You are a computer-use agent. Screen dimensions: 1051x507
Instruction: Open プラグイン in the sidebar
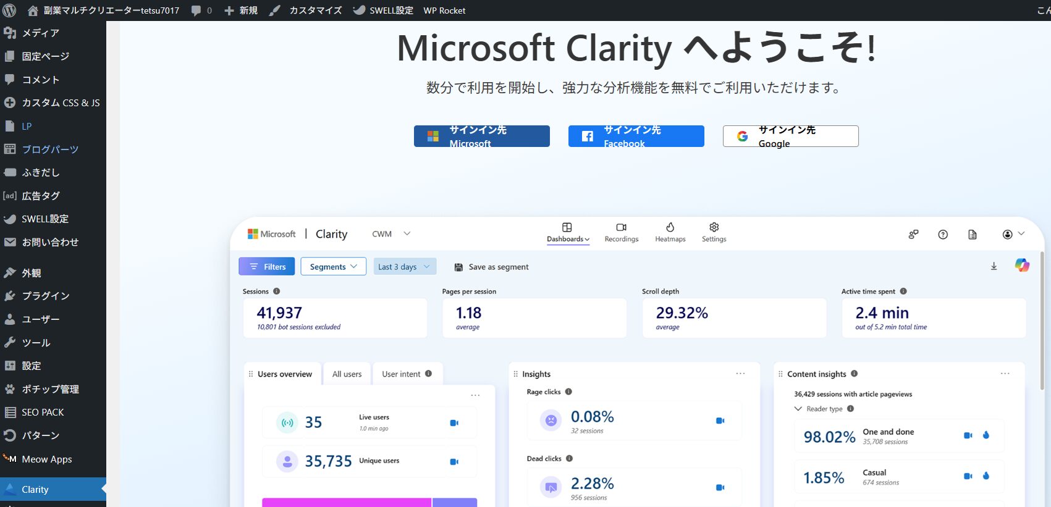click(x=53, y=296)
